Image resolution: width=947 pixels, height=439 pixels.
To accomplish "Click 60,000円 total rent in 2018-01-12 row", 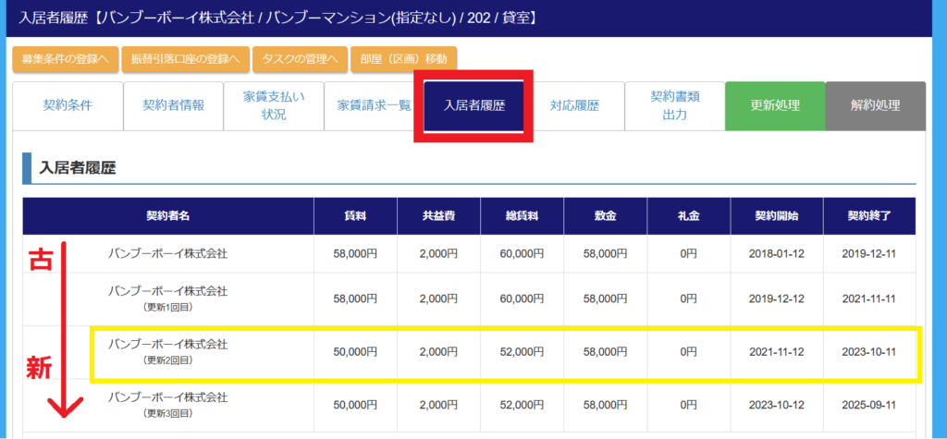I will (x=522, y=253).
